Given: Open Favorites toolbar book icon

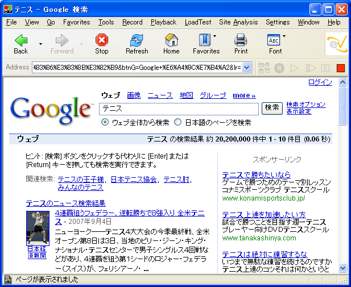Looking at the screenshot, I should click(205, 40).
